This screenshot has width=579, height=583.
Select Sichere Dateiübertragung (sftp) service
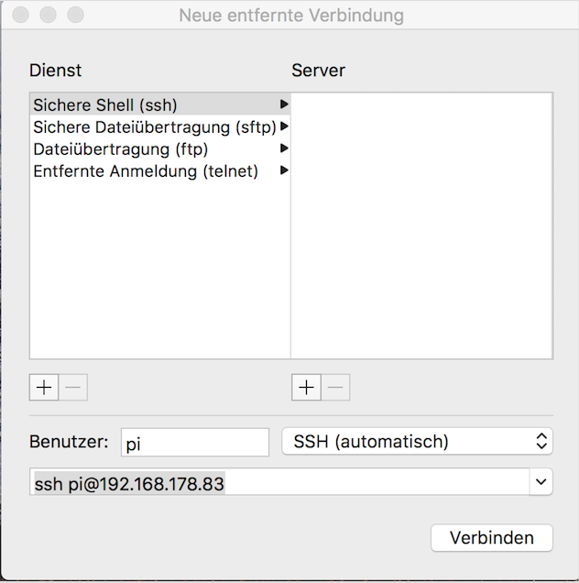coord(154,127)
